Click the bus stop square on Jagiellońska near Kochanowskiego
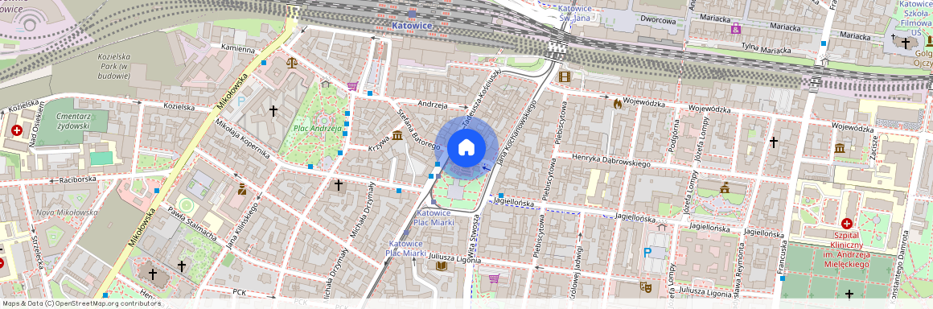The height and width of the screenshot is (309, 933). (501, 196)
